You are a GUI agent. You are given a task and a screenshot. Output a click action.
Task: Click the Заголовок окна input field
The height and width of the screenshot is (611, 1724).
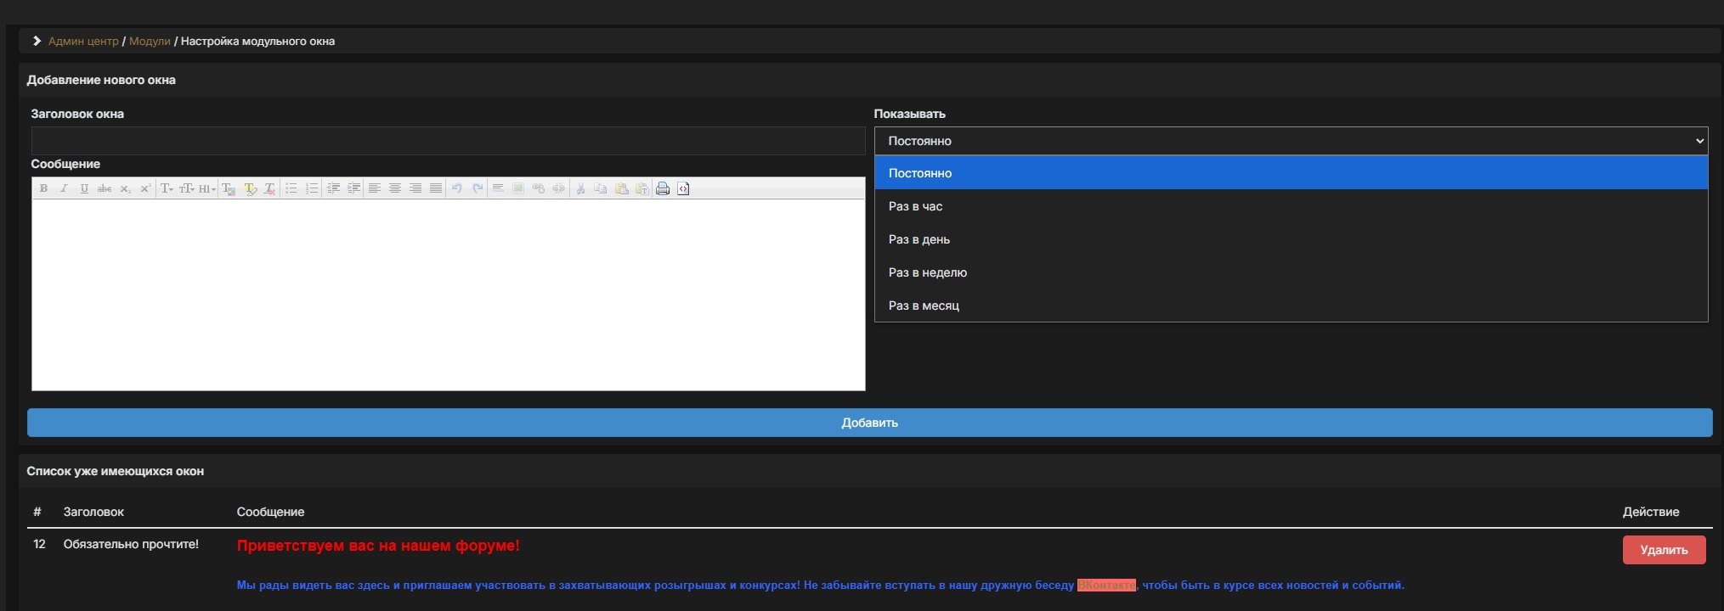[448, 141]
